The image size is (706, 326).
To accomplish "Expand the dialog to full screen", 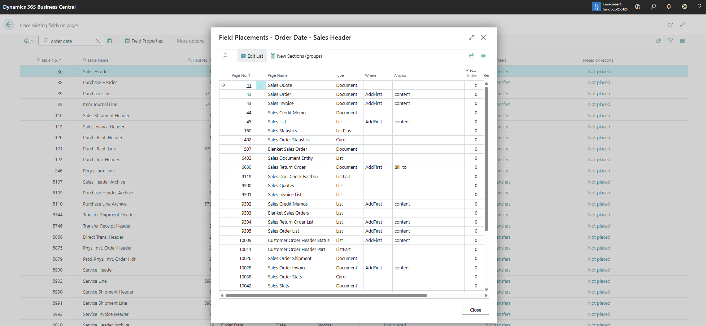I will (x=472, y=38).
